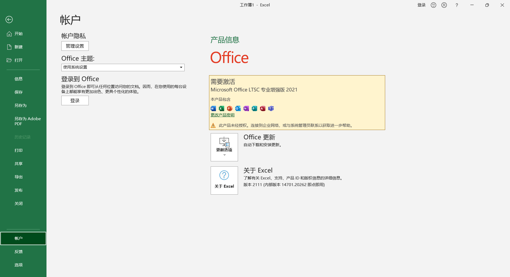Viewport: 510px width, 277px height.
Task: Click the back arrow to return to workbook
Action: click(9, 19)
